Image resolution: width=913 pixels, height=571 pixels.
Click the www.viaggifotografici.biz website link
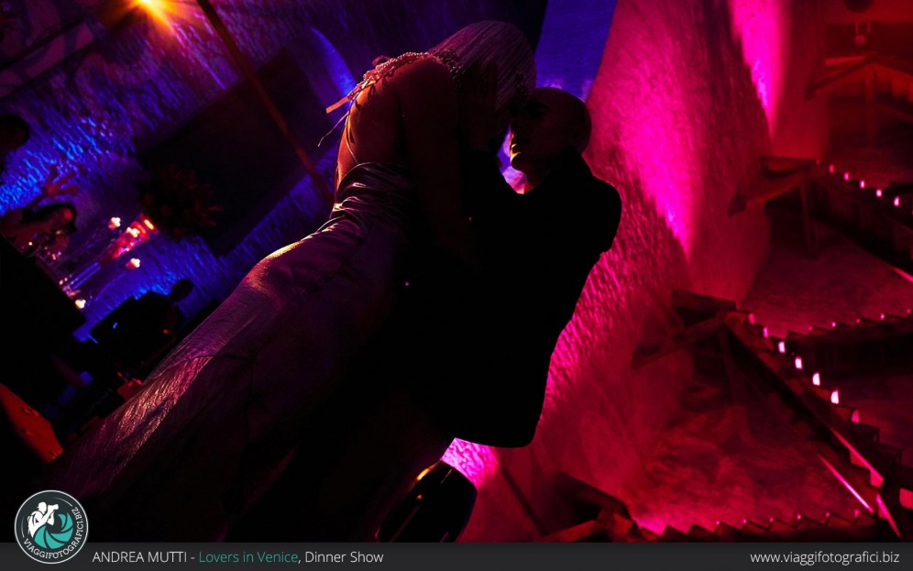coord(824,557)
